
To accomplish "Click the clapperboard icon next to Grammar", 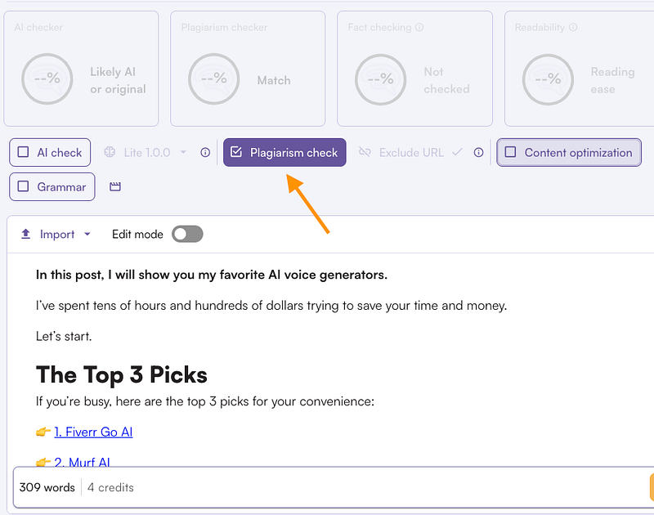I will 115,187.
